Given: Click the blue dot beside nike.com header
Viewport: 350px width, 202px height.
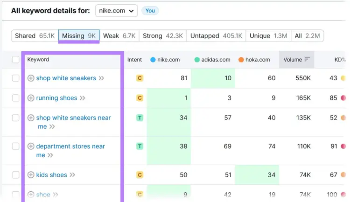Looking at the screenshot, I should point(153,60).
